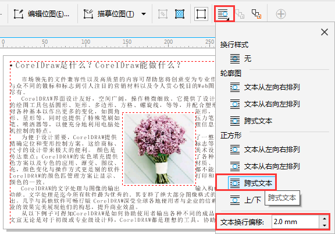Choose square 文本从右向左排列 option
Viewport: 335px width, 234px height.
[x=265, y=166]
